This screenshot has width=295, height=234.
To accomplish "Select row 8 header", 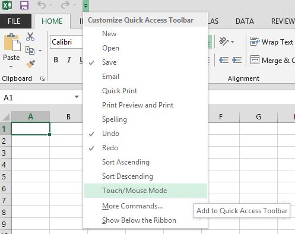I will tap(5, 212).
